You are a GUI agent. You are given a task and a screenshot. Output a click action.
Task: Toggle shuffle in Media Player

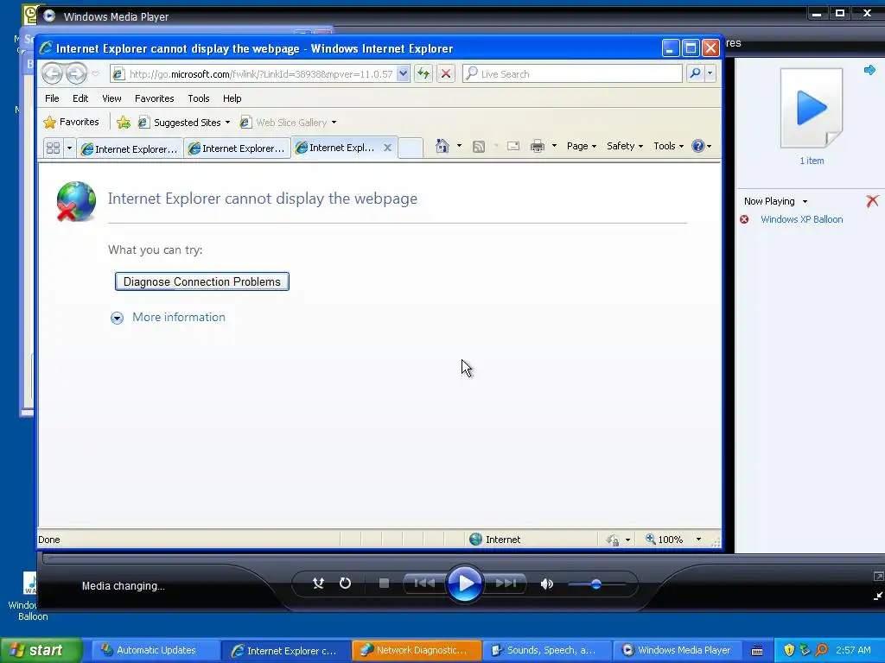pos(318,584)
